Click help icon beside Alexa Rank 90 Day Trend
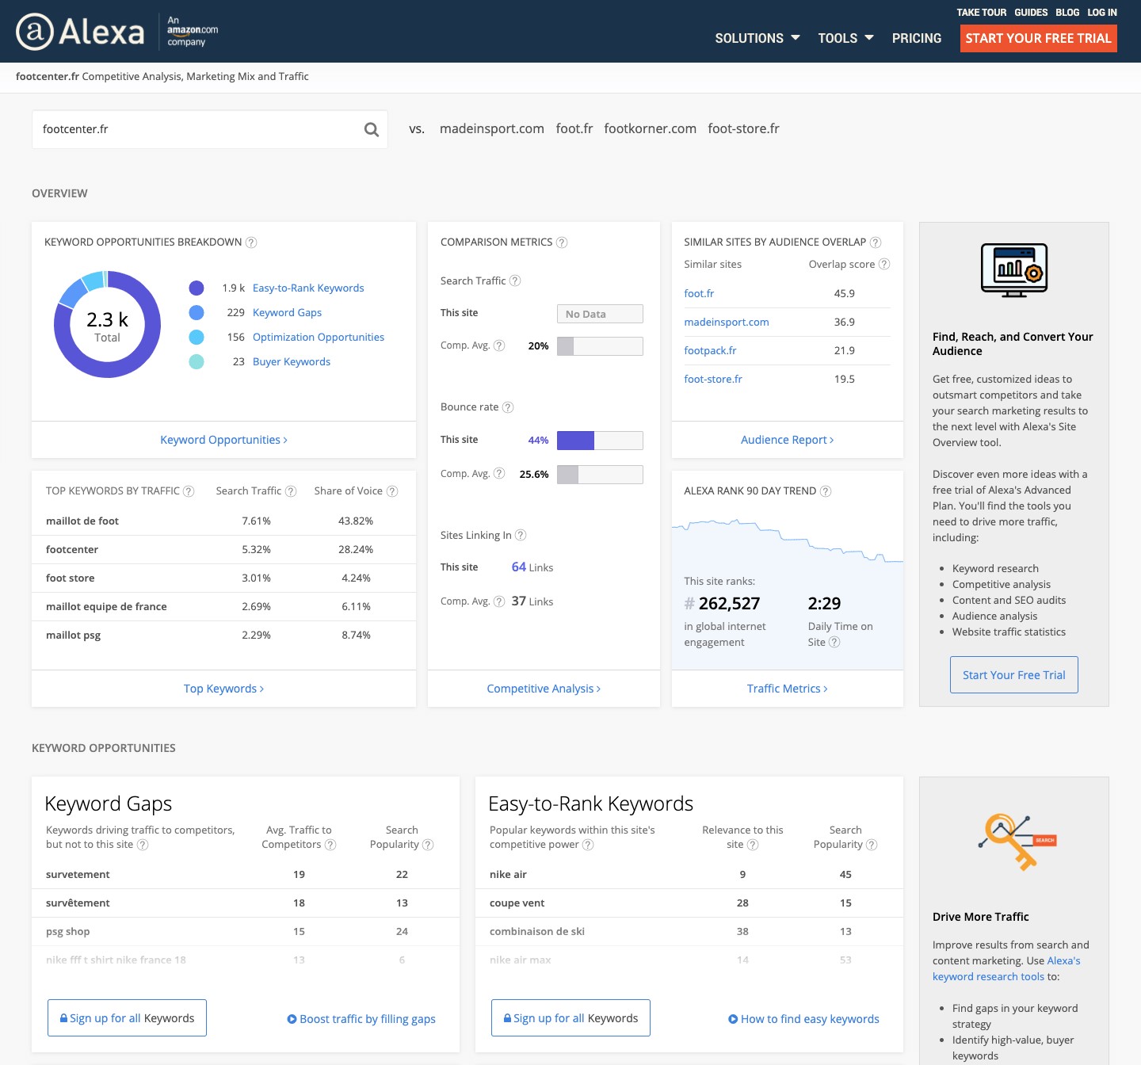The height and width of the screenshot is (1065, 1141). 826,491
